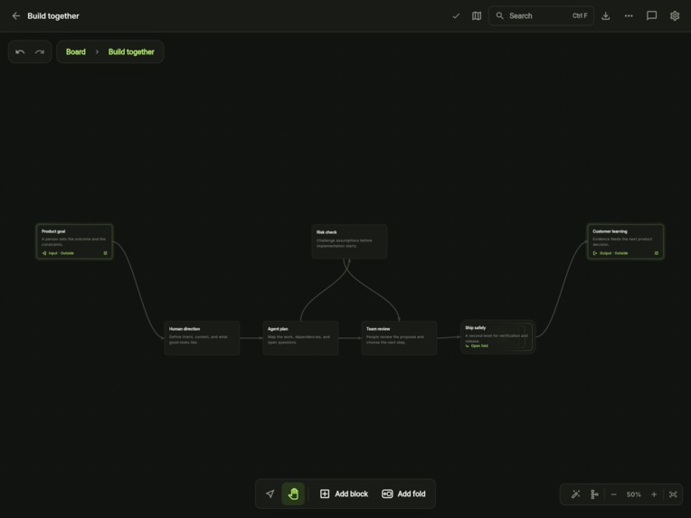
Task: Select the pointer arrow tool
Action: point(270,494)
